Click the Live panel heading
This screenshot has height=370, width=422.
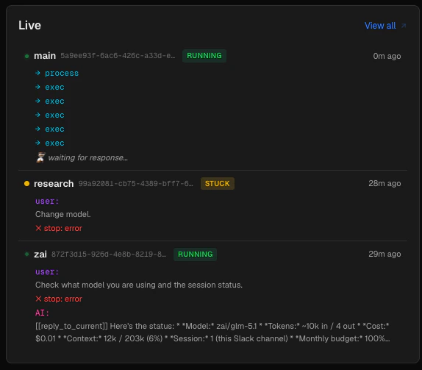(x=29, y=25)
